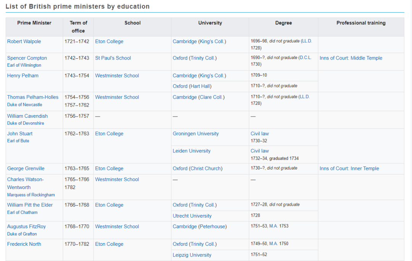Click Eton College in George Grenville's row
Viewport: 412px width, 261px height.
click(109, 168)
